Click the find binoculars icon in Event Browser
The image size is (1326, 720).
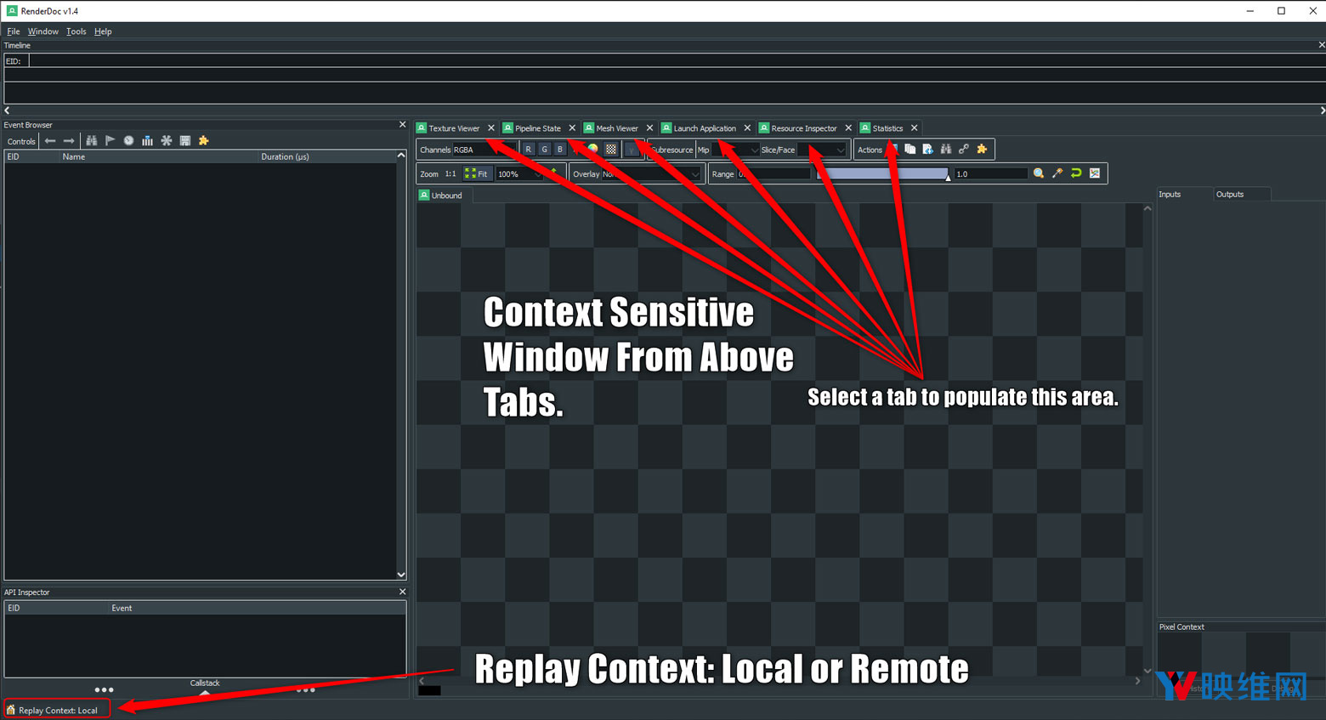(x=92, y=141)
